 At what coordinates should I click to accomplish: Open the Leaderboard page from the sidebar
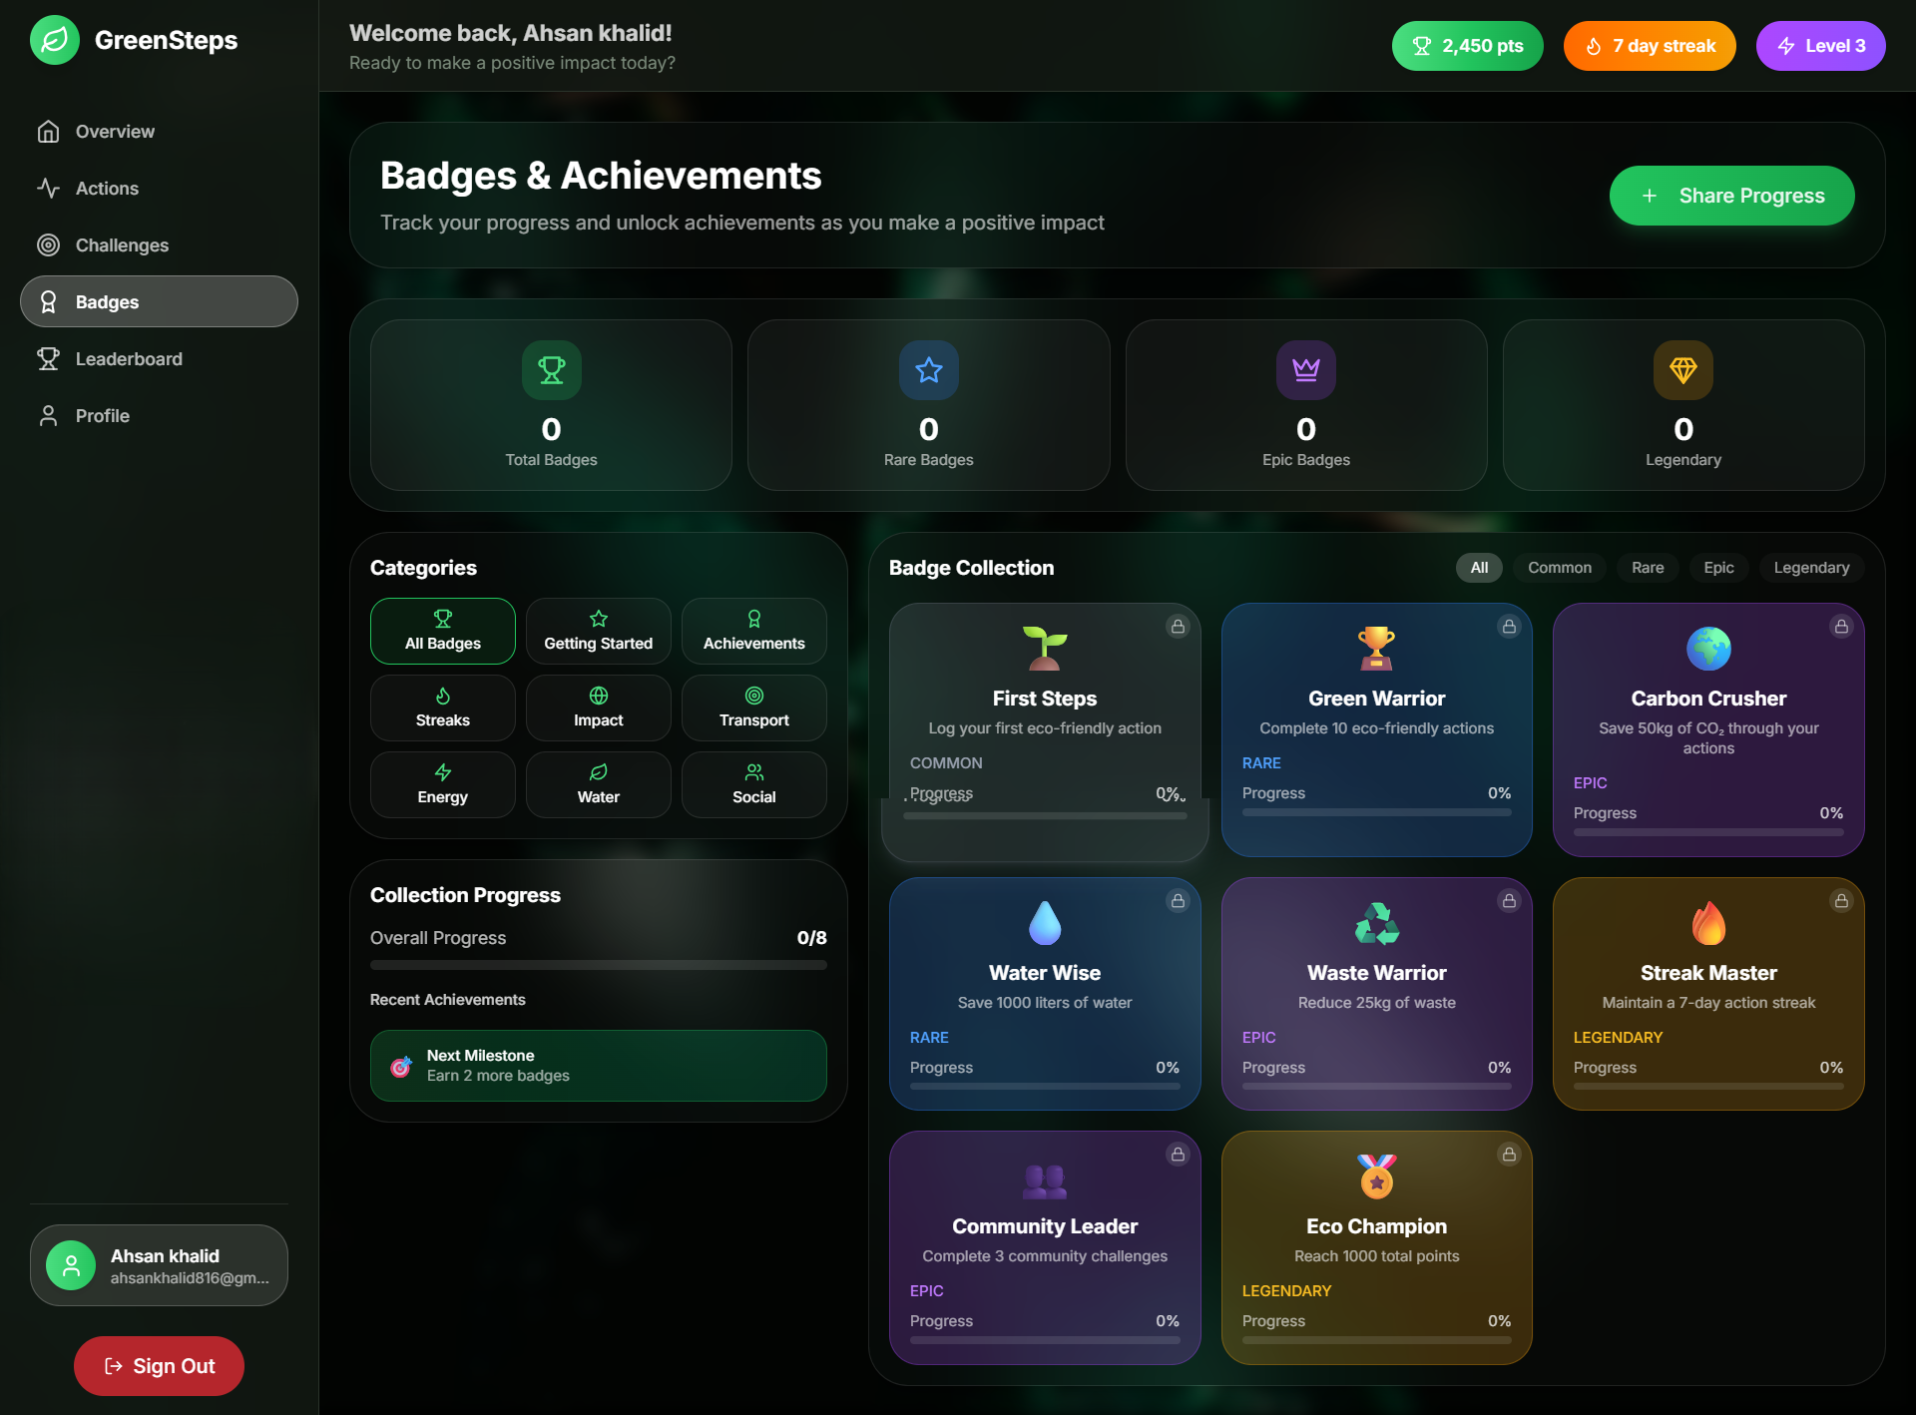[x=129, y=359]
